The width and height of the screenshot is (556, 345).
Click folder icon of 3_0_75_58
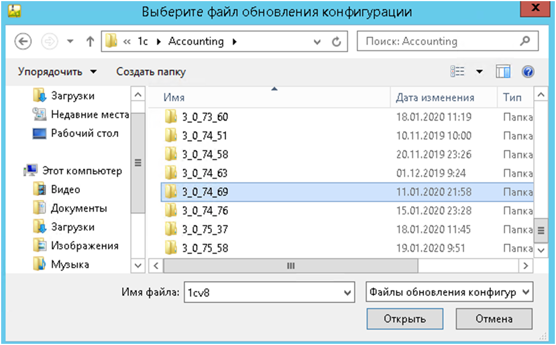click(x=171, y=248)
